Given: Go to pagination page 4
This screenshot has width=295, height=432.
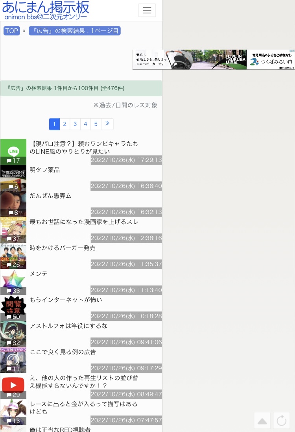Looking at the screenshot, I should tap(86, 124).
